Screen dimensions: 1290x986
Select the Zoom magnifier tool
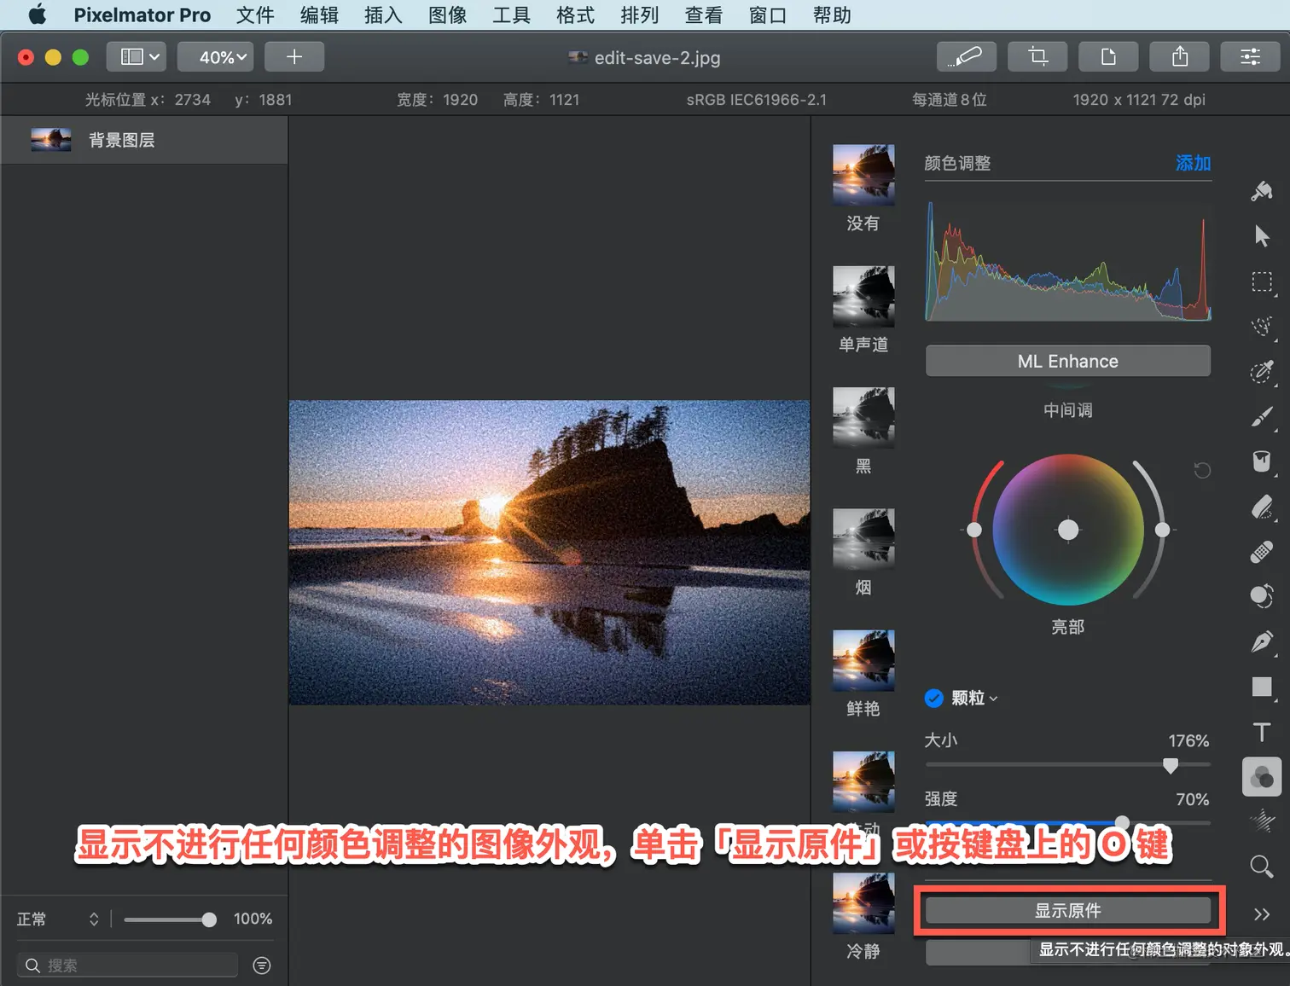tap(1262, 867)
